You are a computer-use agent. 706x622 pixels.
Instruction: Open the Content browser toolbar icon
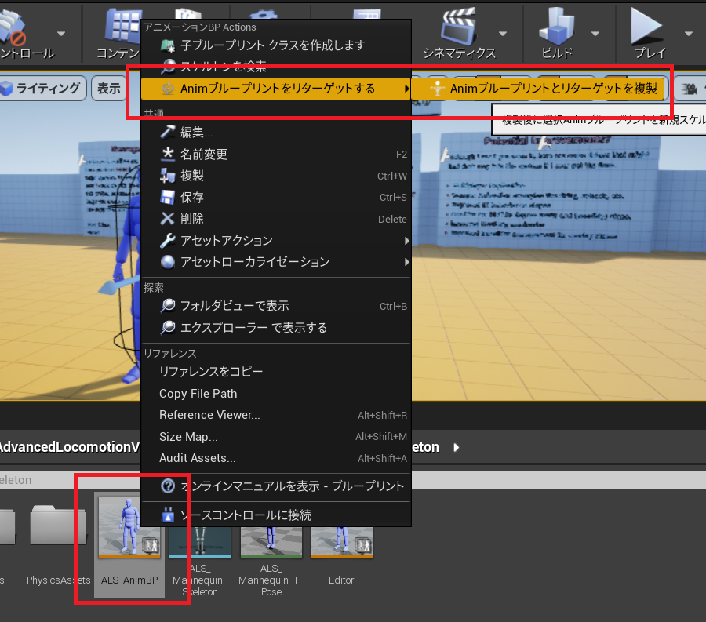pos(122,26)
